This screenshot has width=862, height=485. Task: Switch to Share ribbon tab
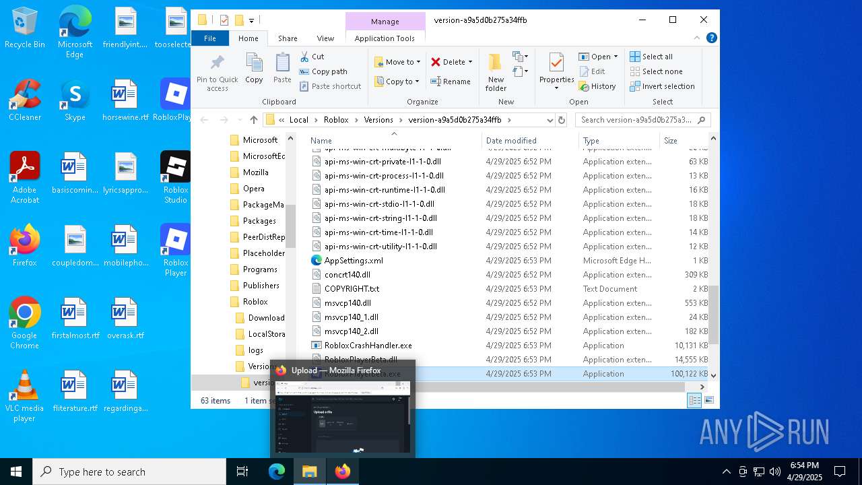point(288,38)
